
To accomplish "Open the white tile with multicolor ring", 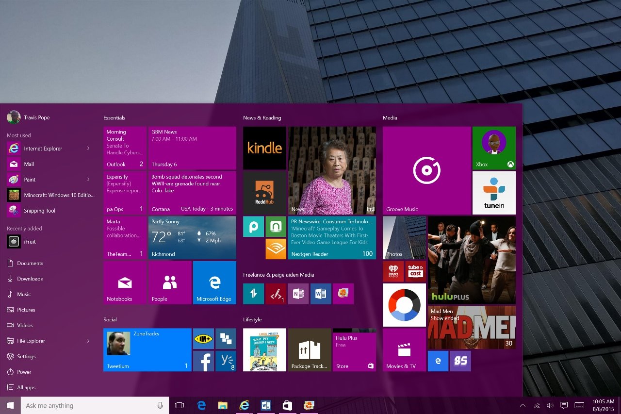I will click(404, 305).
